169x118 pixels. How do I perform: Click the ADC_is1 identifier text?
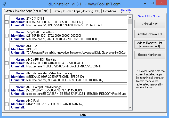31,49
